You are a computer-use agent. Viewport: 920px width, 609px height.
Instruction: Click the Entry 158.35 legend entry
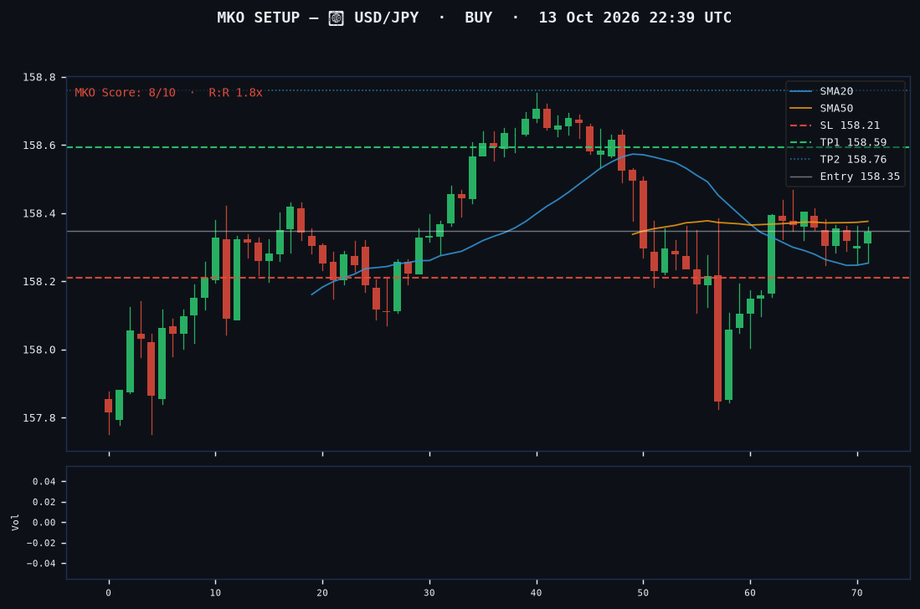pos(845,177)
